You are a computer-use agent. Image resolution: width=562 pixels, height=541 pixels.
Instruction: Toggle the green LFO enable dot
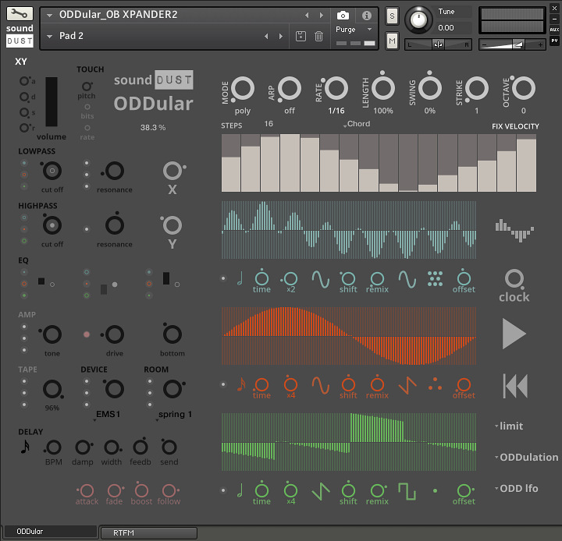[x=223, y=490]
